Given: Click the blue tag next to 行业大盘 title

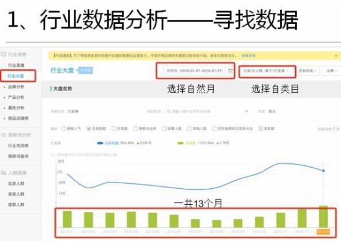Looking at the screenshot, I should (86, 71).
